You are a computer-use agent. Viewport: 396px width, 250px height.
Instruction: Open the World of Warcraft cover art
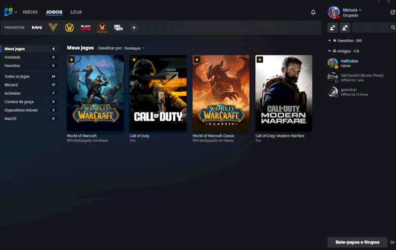(x=95, y=93)
